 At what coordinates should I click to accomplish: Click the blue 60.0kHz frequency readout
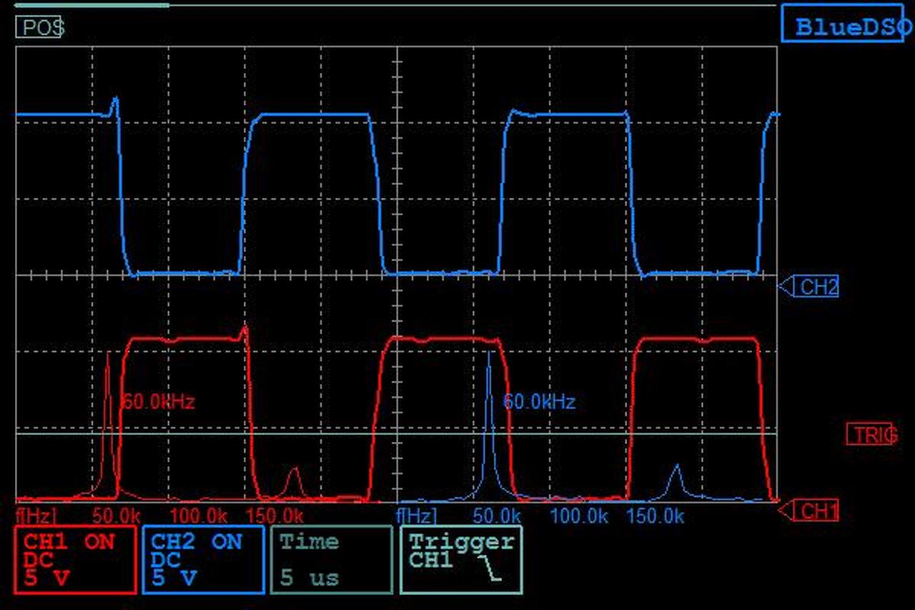(539, 401)
